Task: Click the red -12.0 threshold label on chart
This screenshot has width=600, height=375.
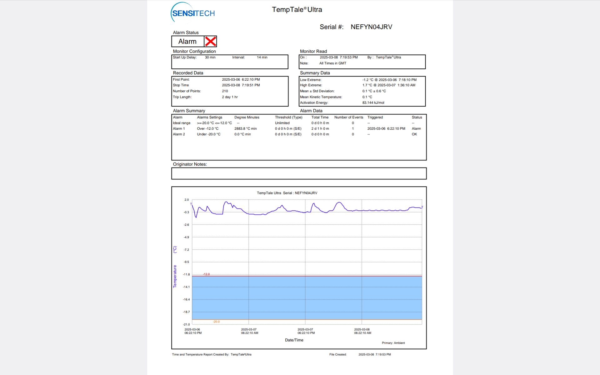Action: pyautogui.click(x=206, y=274)
